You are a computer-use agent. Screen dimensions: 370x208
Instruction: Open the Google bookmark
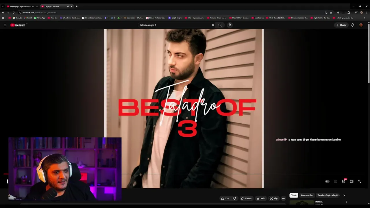[17, 18]
